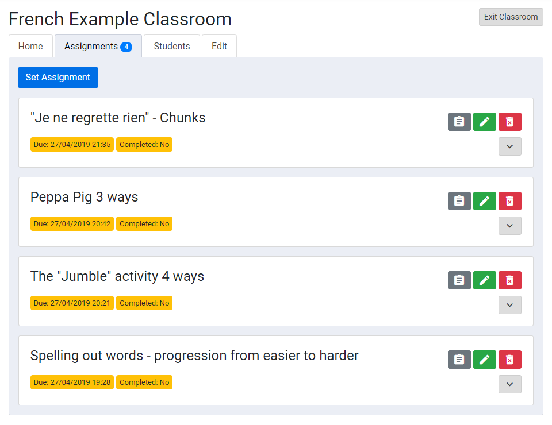Go to the Edit tab
The width and height of the screenshot is (552, 425).
(x=219, y=47)
